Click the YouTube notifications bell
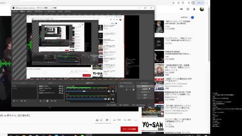This screenshot has width=242, height=136. point(194,9)
